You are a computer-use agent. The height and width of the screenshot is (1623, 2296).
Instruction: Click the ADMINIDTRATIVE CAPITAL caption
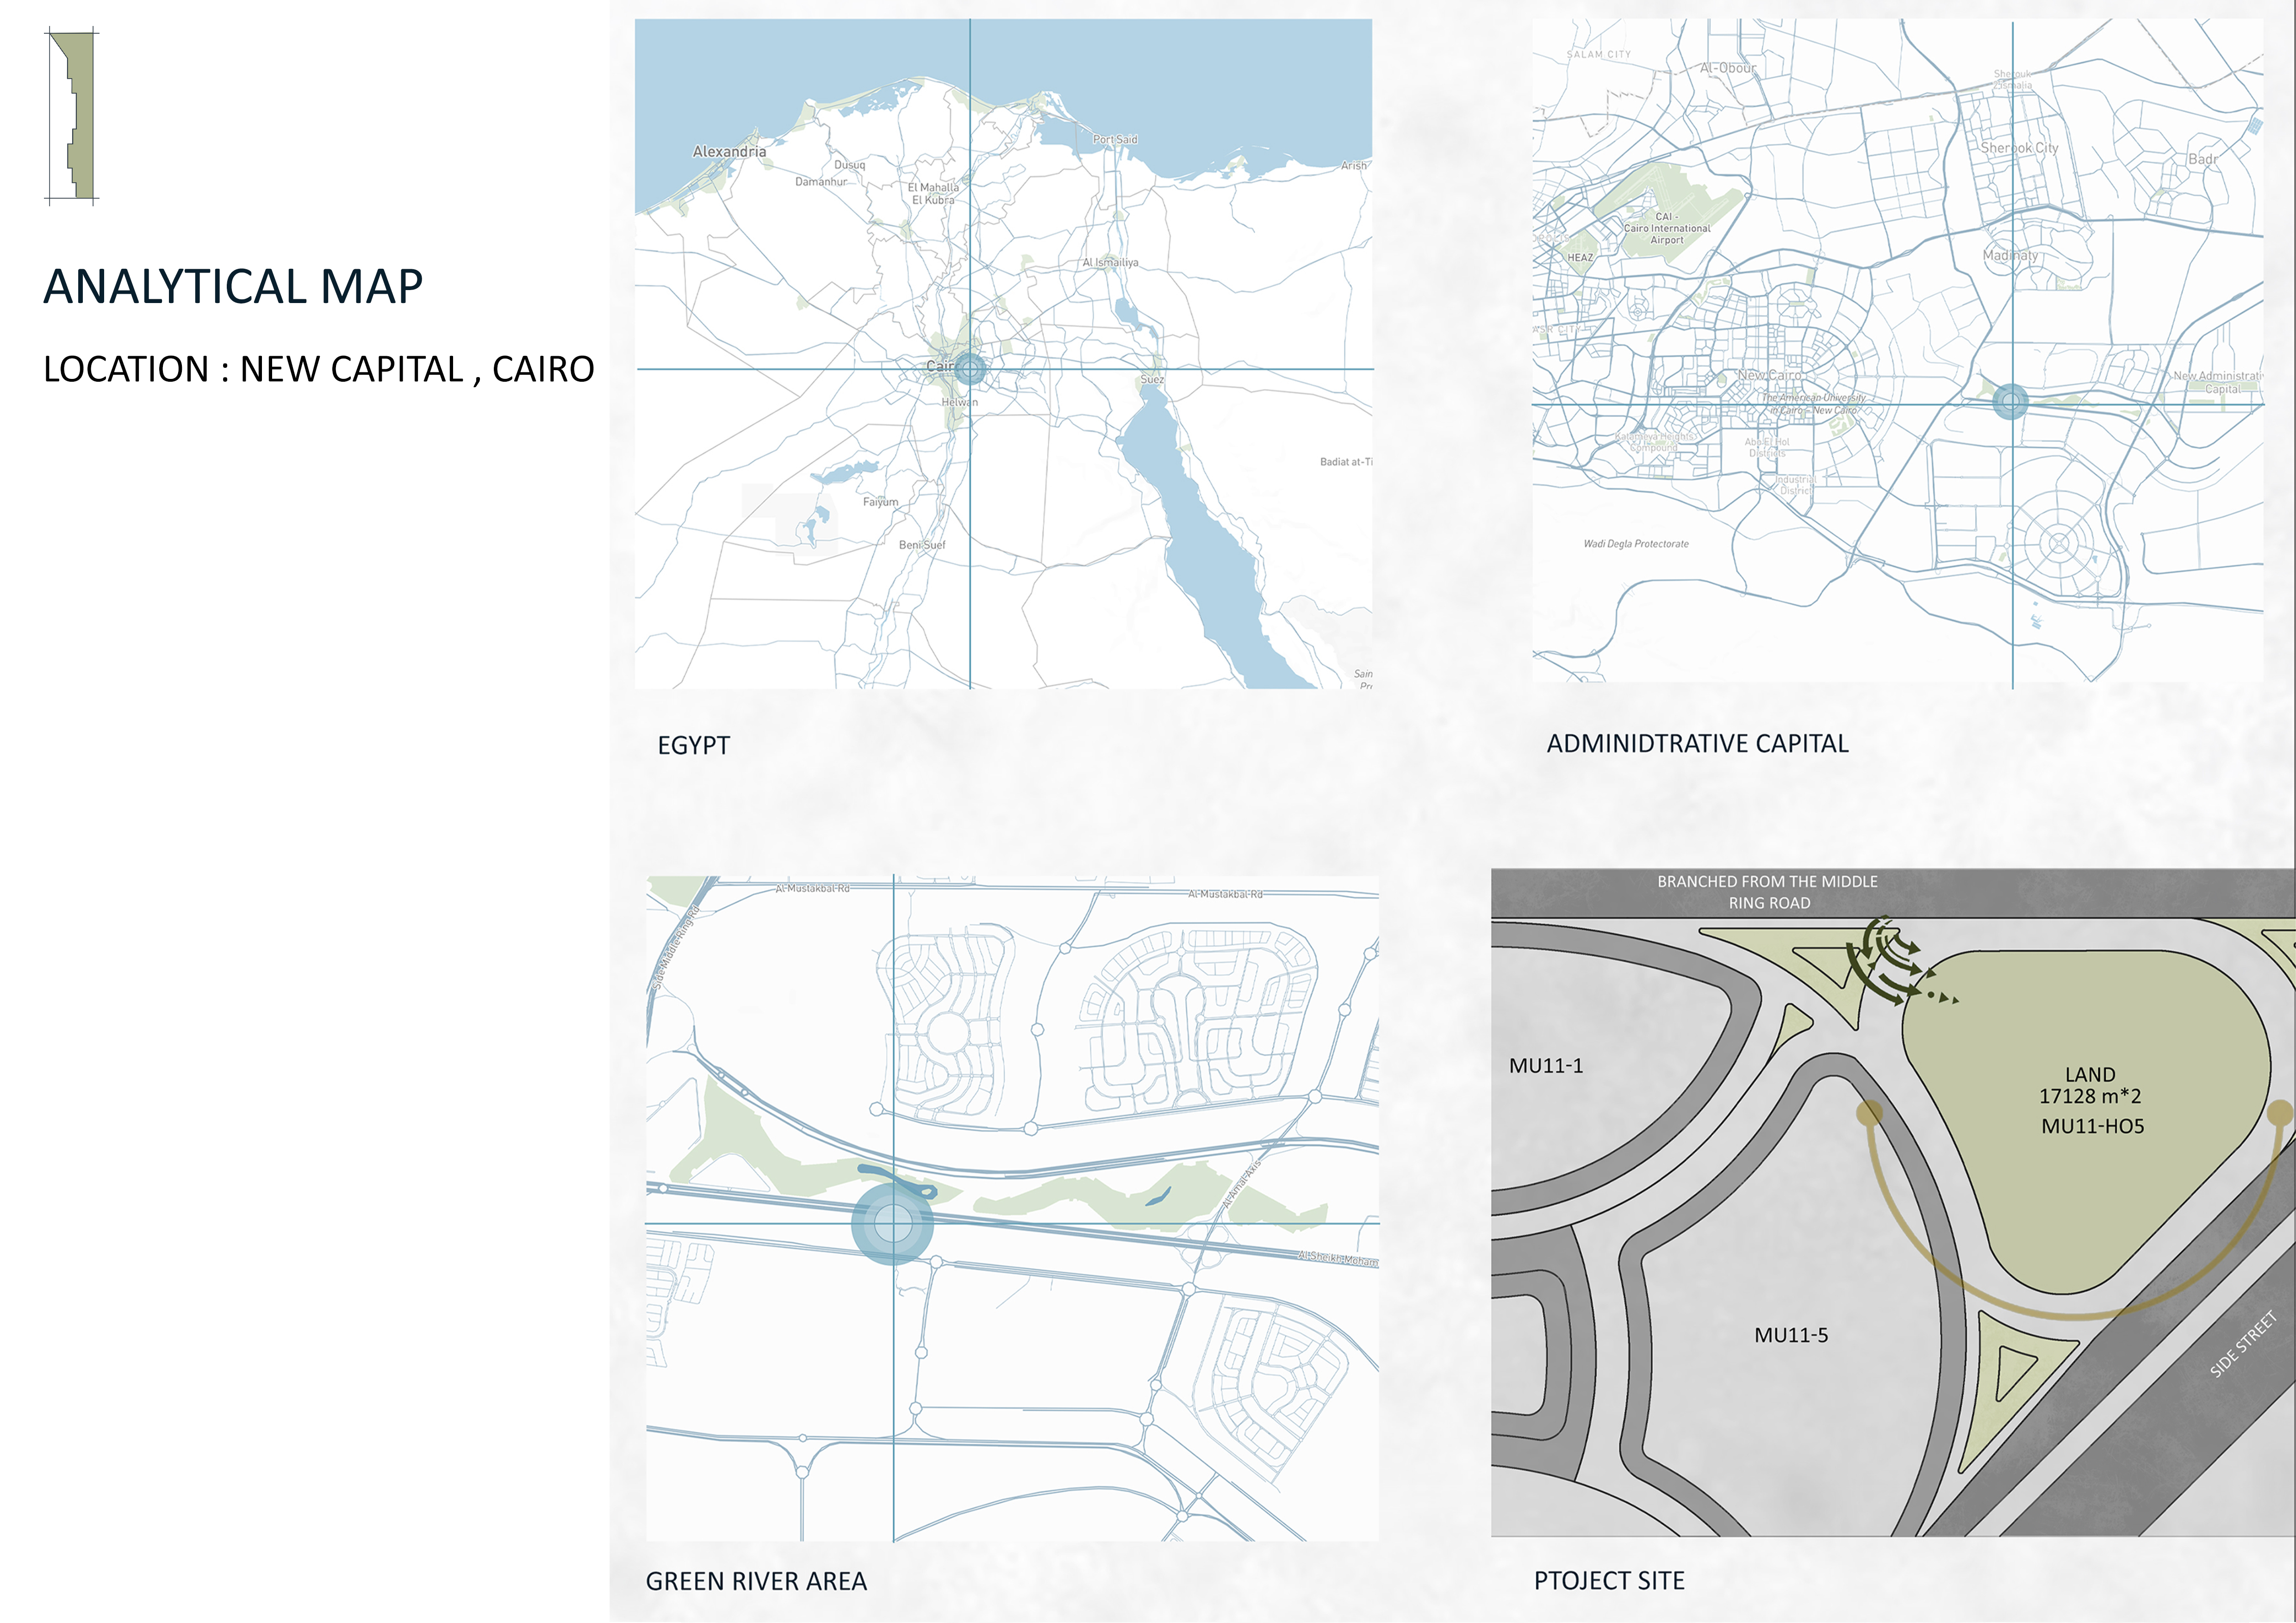pyautogui.click(x=1697, y=743)
